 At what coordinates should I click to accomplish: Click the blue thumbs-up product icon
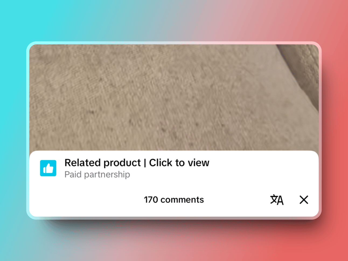pyautogui.click(x=48, y=168)
